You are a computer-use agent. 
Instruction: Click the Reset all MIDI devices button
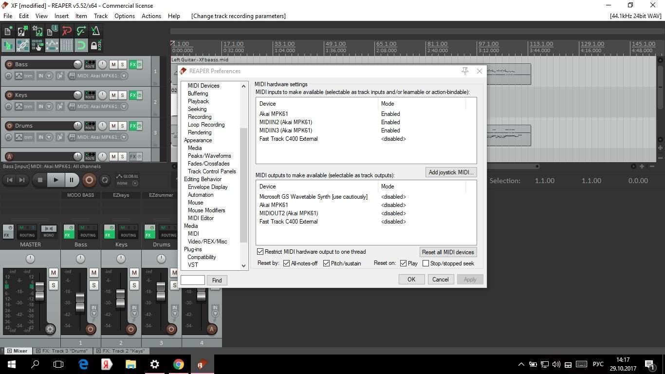tap(447, 252)
